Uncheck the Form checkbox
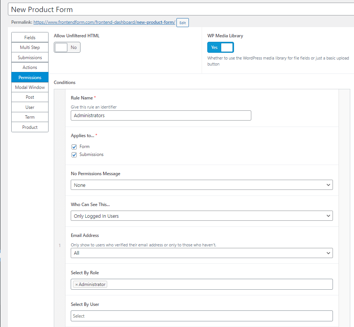The height and width of the screenshot is (327, 354). click(x=74, y=147)
